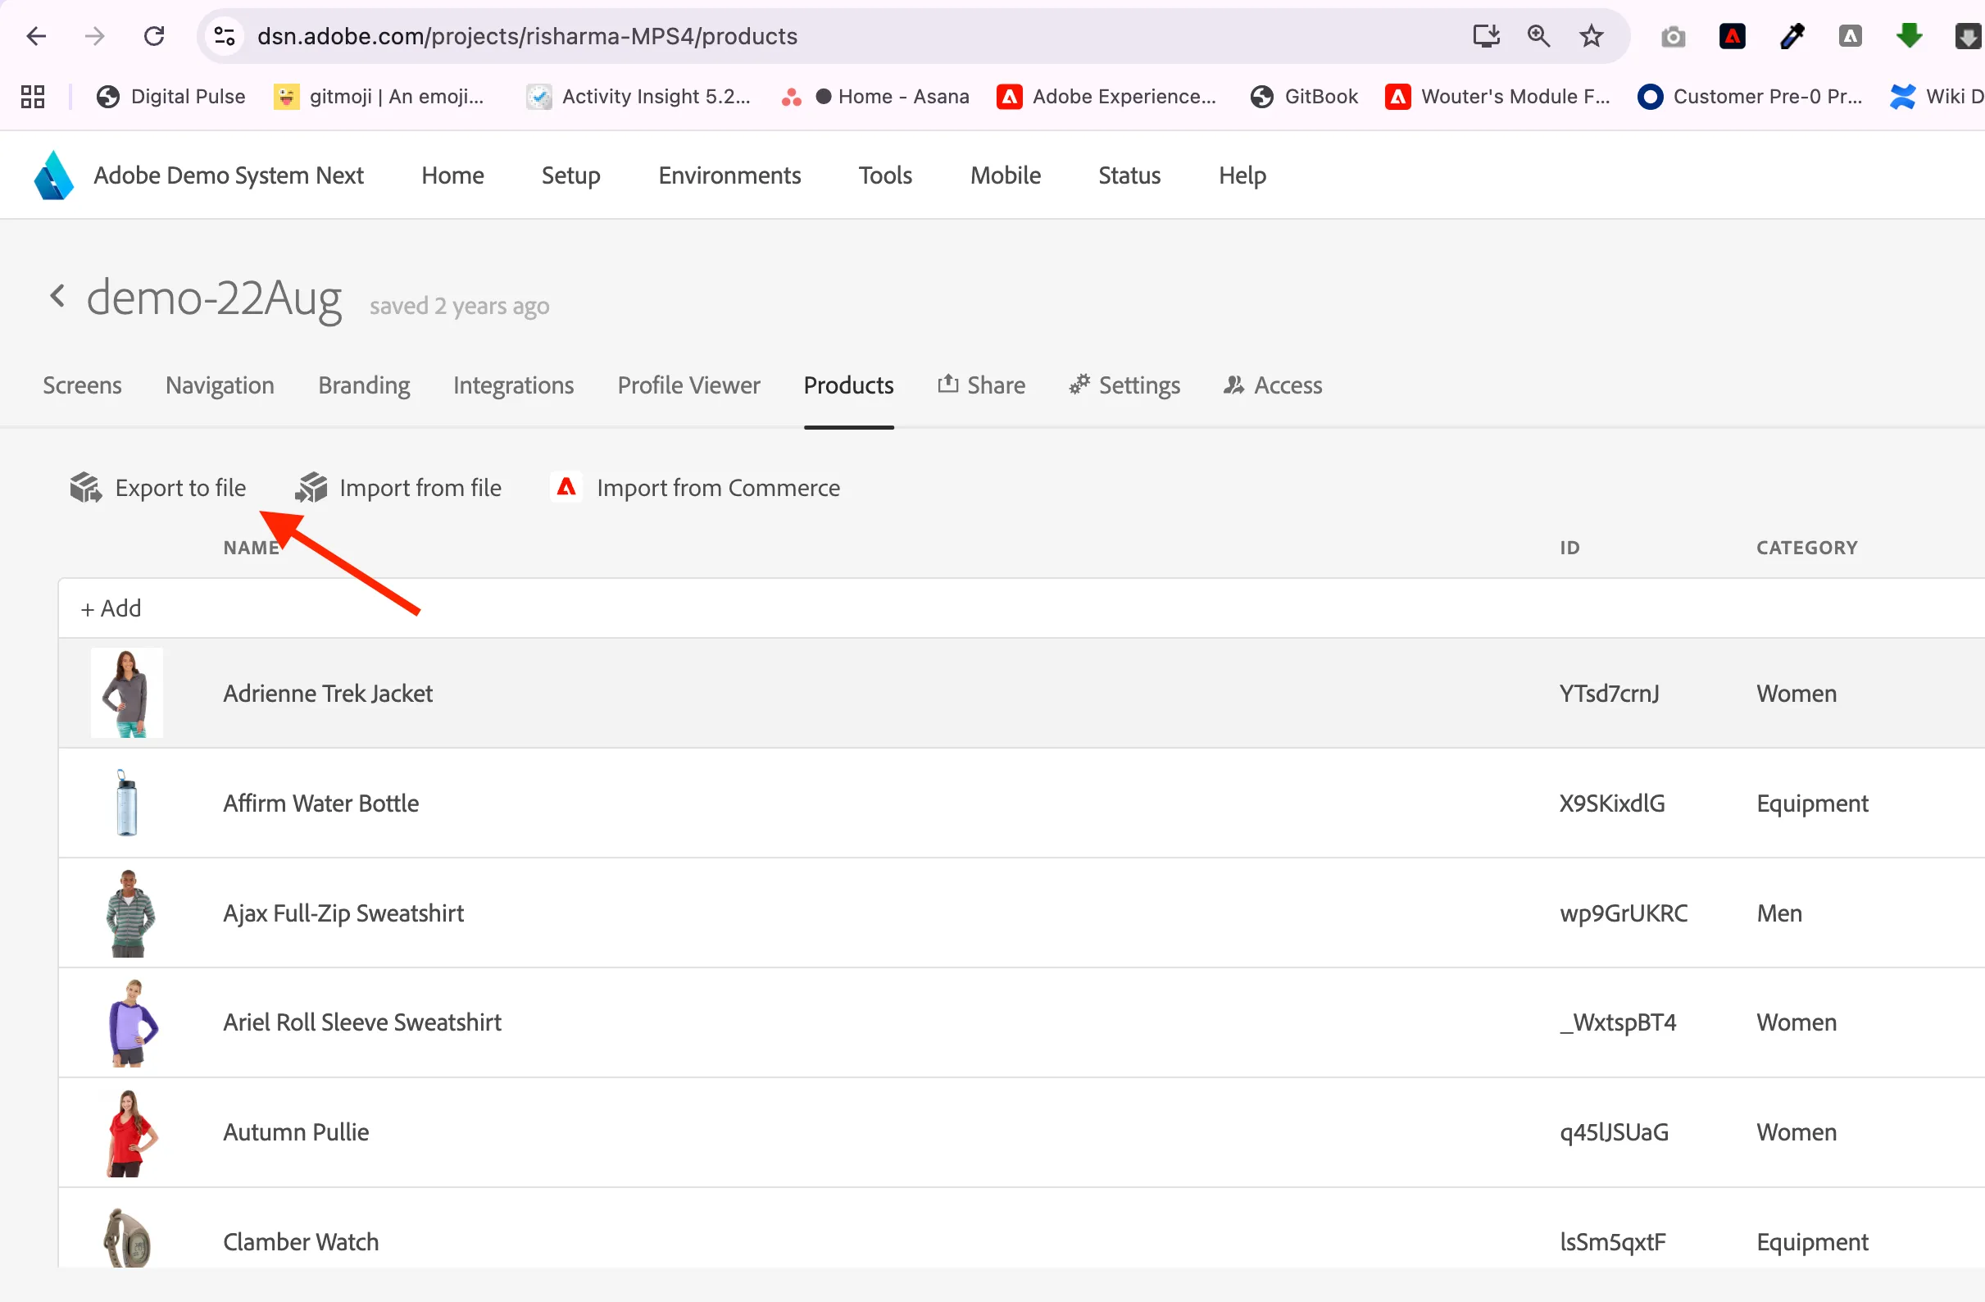This screenshot has width=1985, height=1302.
Task: Open the Home menu item
Action: (x=453, y=175)
